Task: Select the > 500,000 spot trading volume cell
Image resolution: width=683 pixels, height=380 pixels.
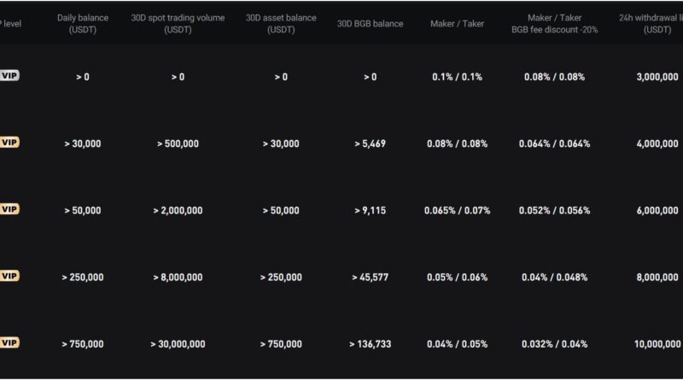Action: point(178,143)
